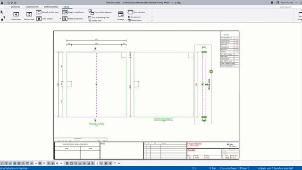Create a Detail view
The image size is (302, 170).
[16, 16]
